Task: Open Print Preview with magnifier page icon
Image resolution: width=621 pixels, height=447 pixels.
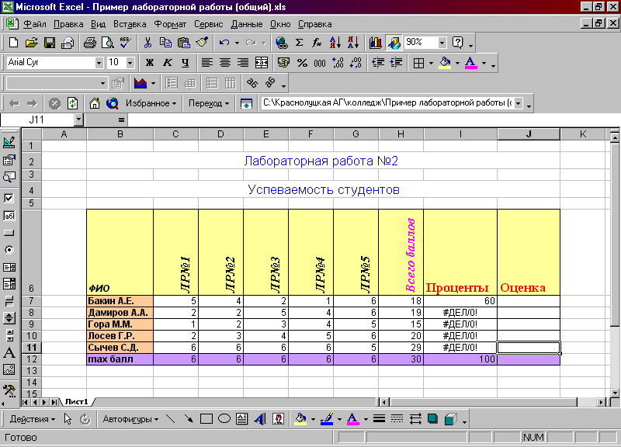Action: [108, 43]
